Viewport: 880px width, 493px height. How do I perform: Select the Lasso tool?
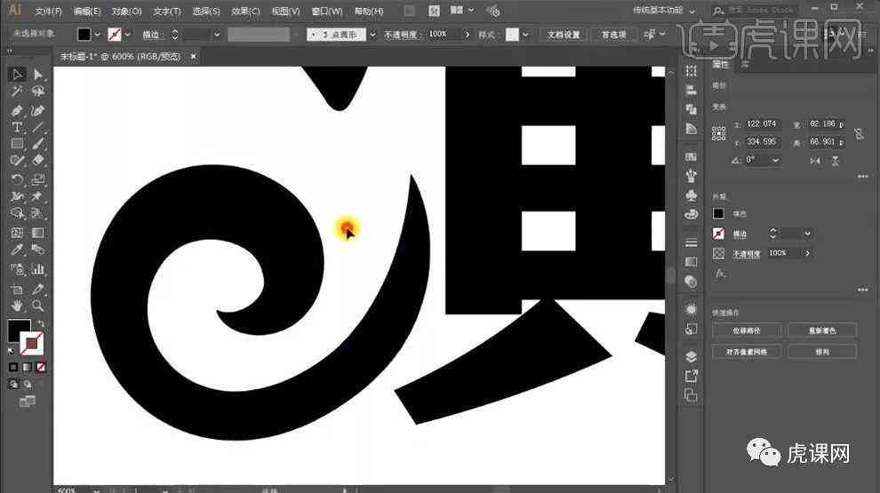[37, 91]
